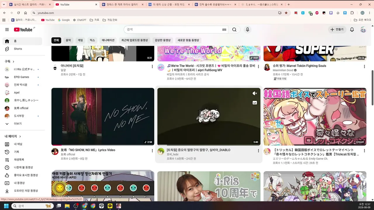Expand the 내 페이지 section arrow
This screenshot has width=374, height=210.
pos(20,136)
